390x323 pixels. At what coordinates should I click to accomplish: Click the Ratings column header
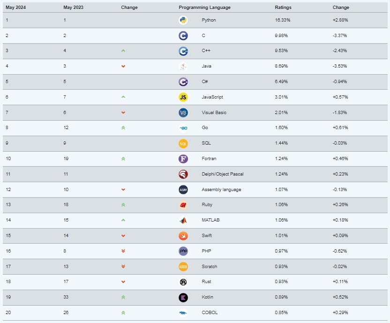pyautogui.click(x=283, y=8)
